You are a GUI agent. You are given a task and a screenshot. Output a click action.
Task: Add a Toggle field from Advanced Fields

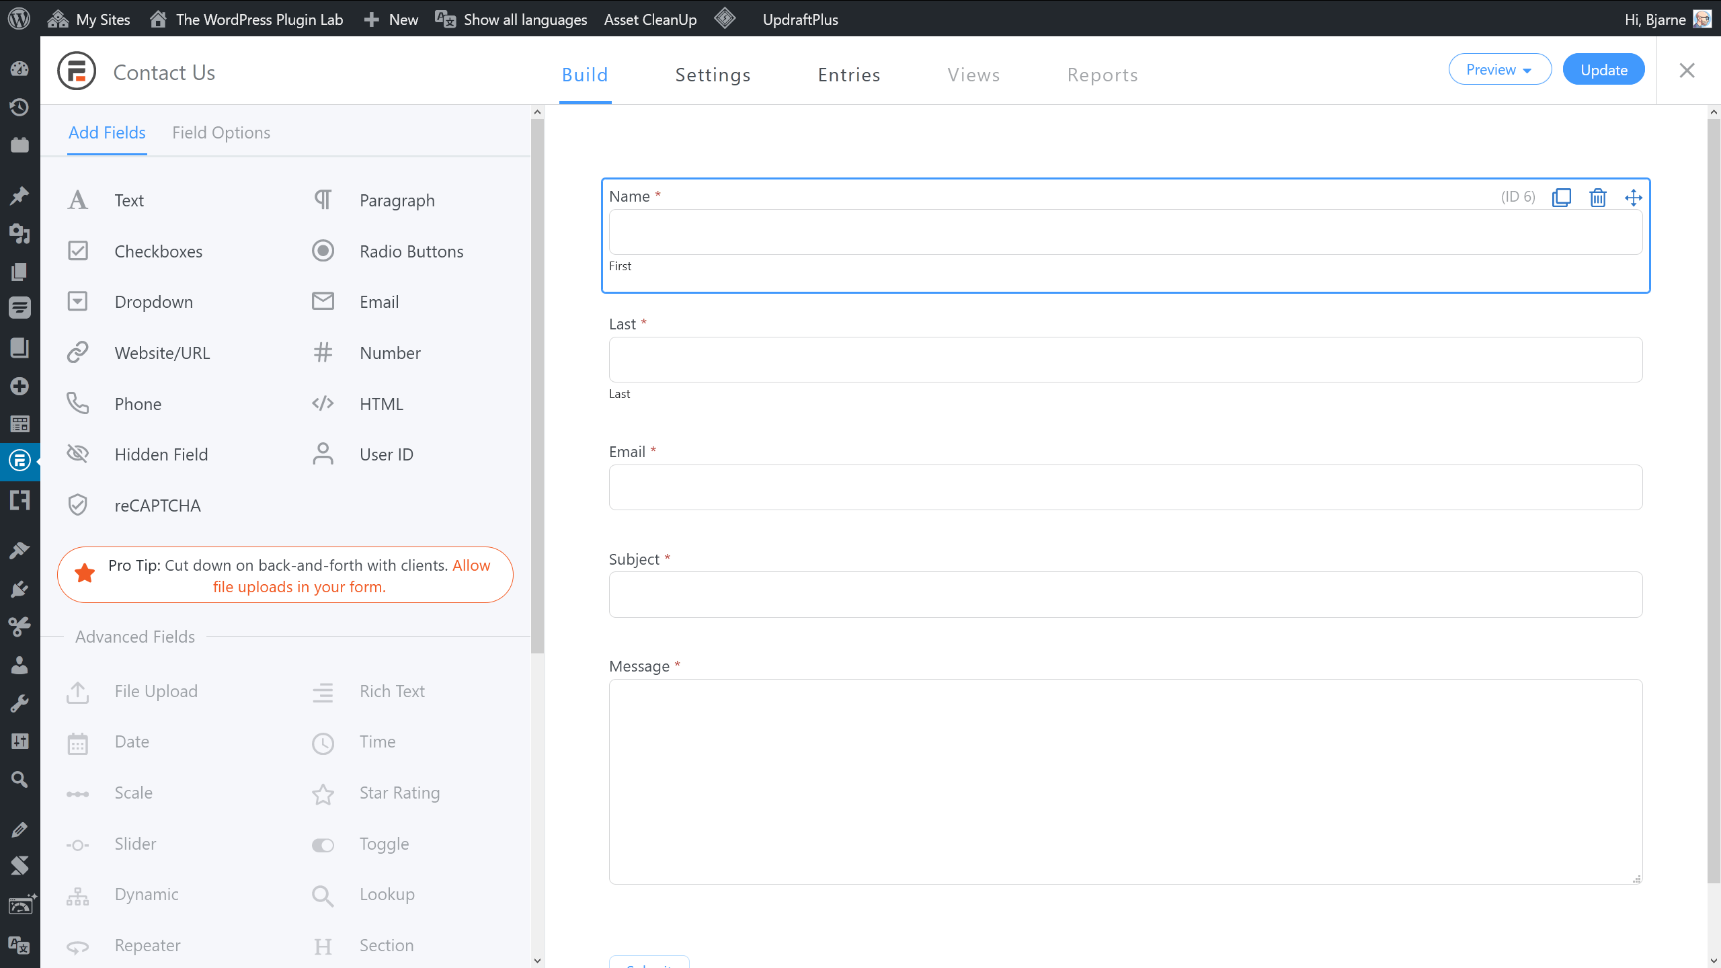[x=383, y=844]
